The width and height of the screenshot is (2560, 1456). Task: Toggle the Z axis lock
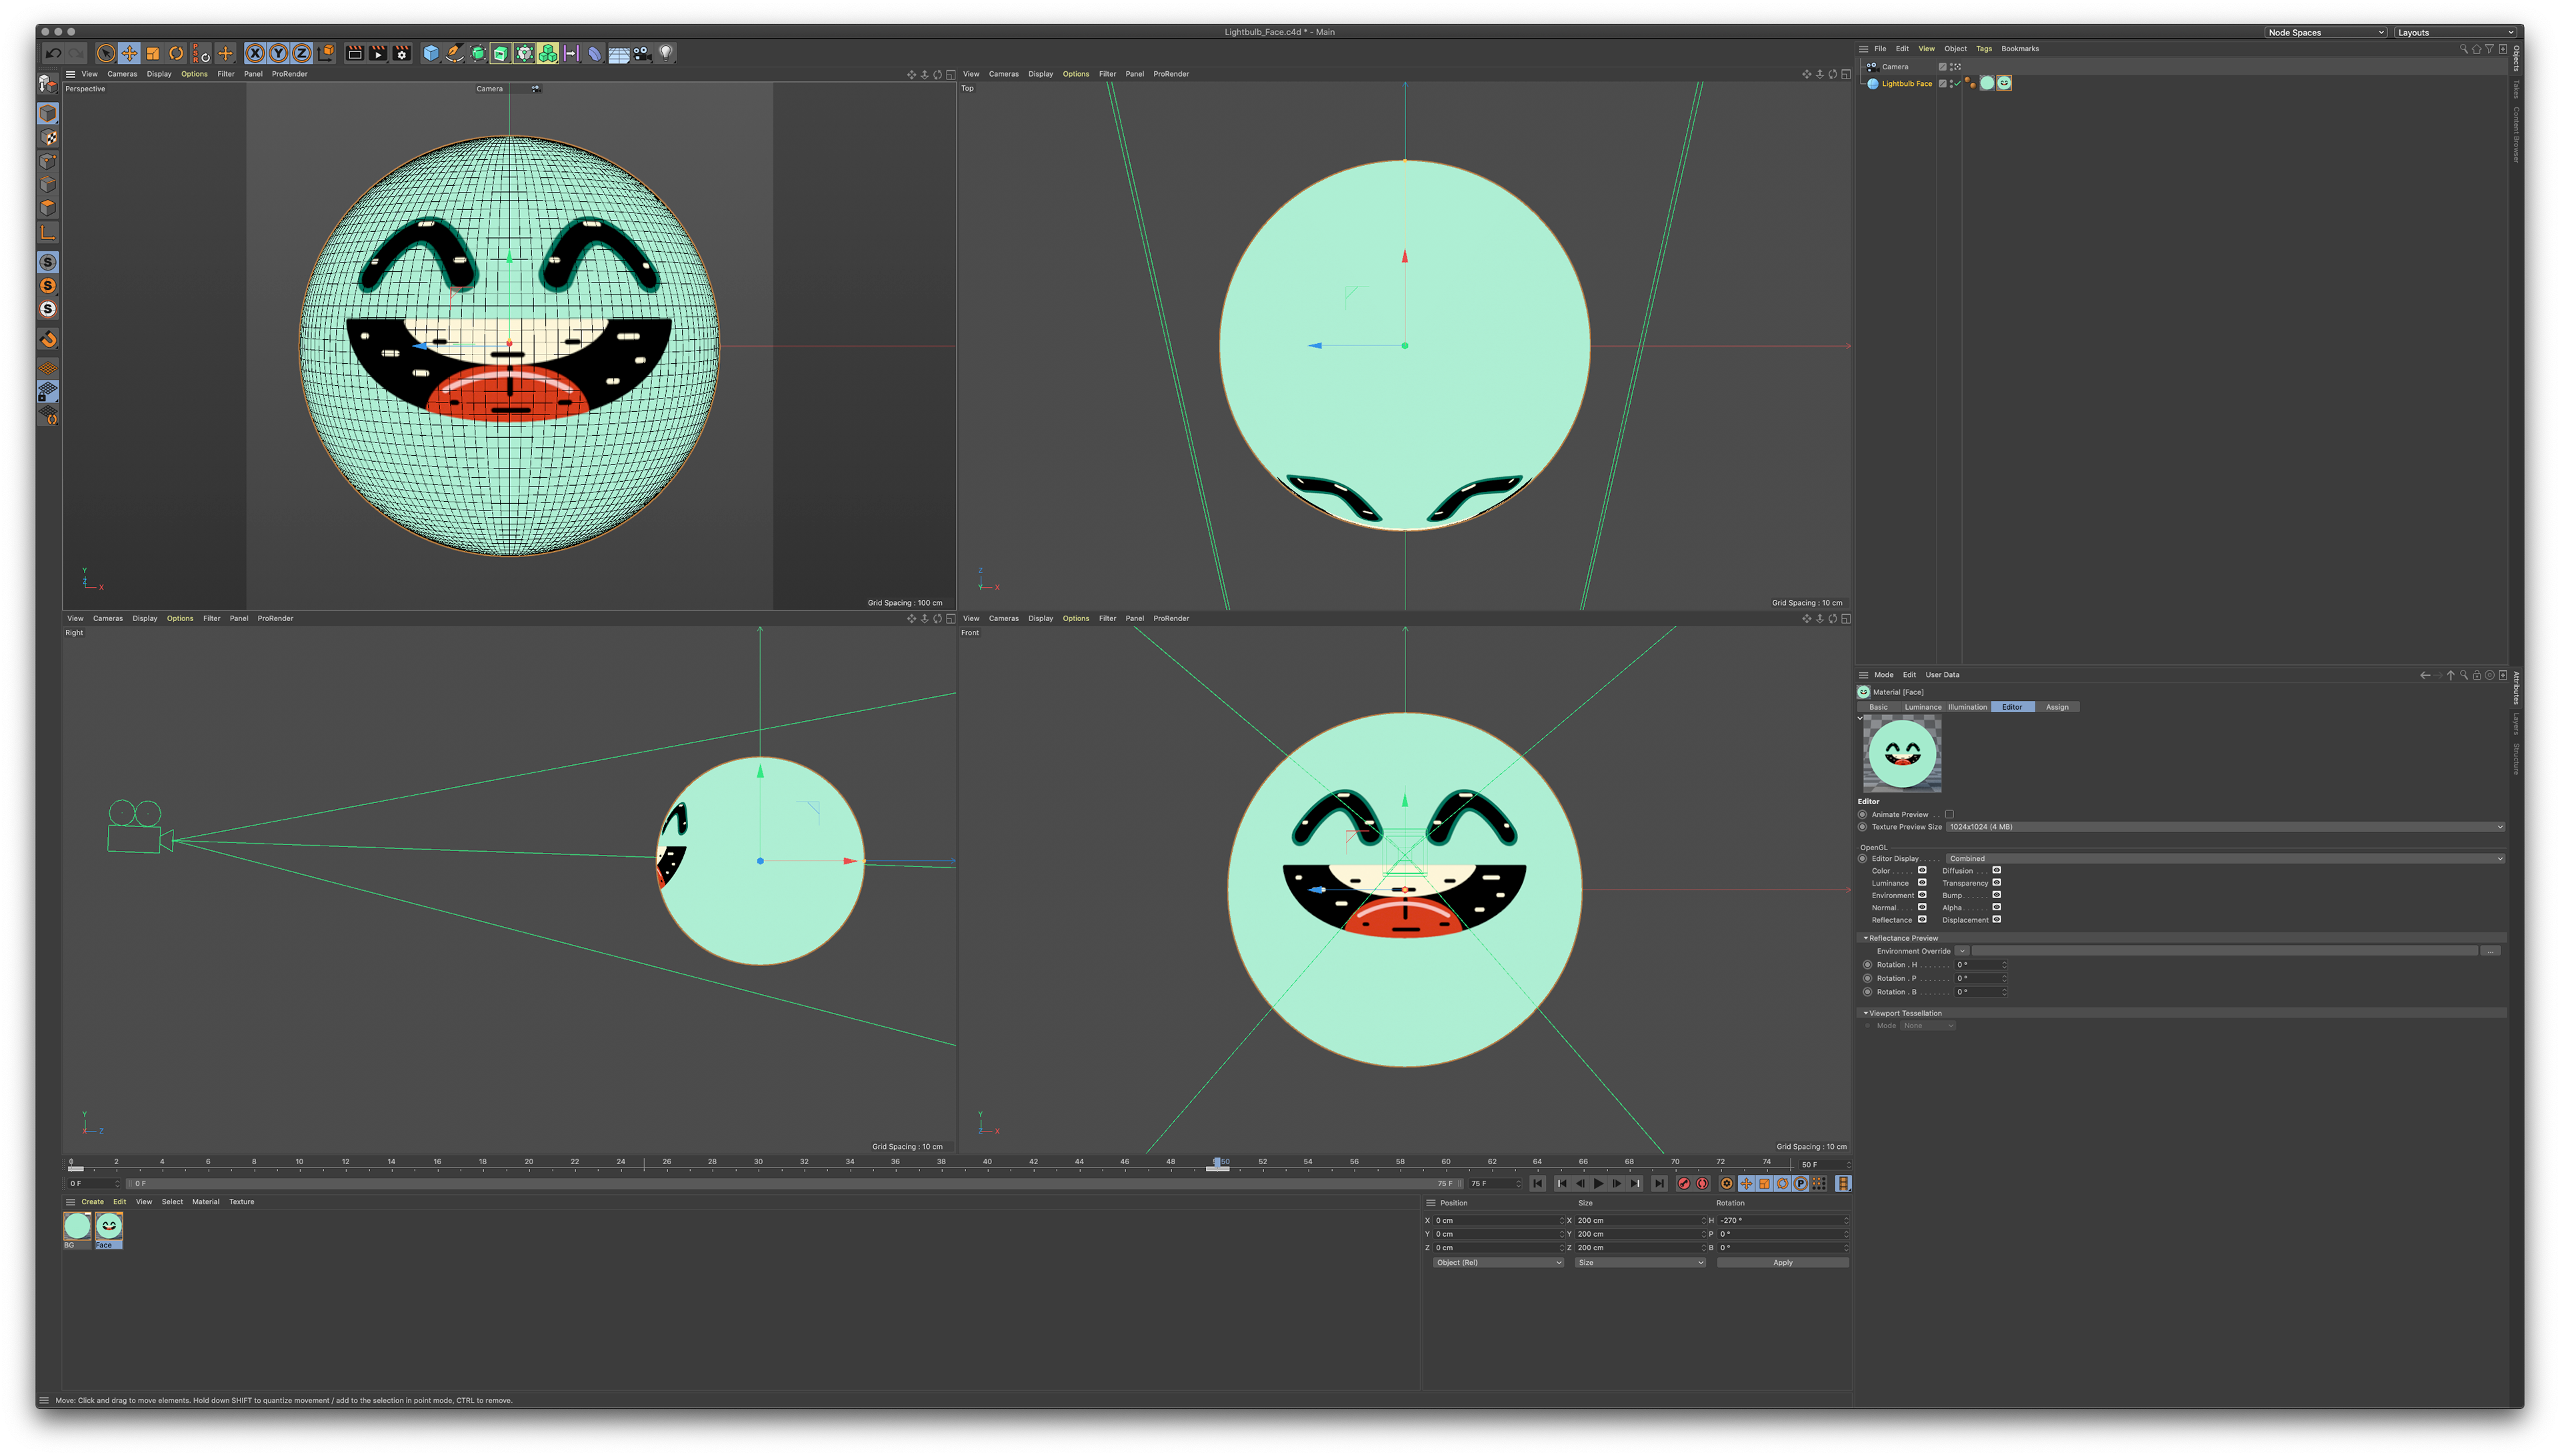click(301, 53)
